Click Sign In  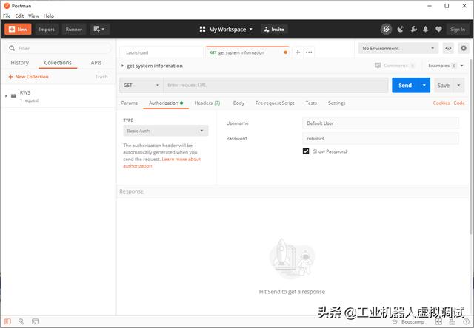(x=458, y=30)
